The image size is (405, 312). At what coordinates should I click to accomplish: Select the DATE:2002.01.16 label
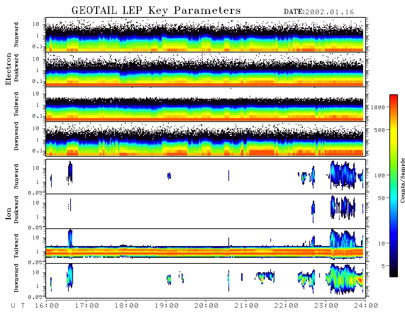pyautogui.click(x=319, y=12)
